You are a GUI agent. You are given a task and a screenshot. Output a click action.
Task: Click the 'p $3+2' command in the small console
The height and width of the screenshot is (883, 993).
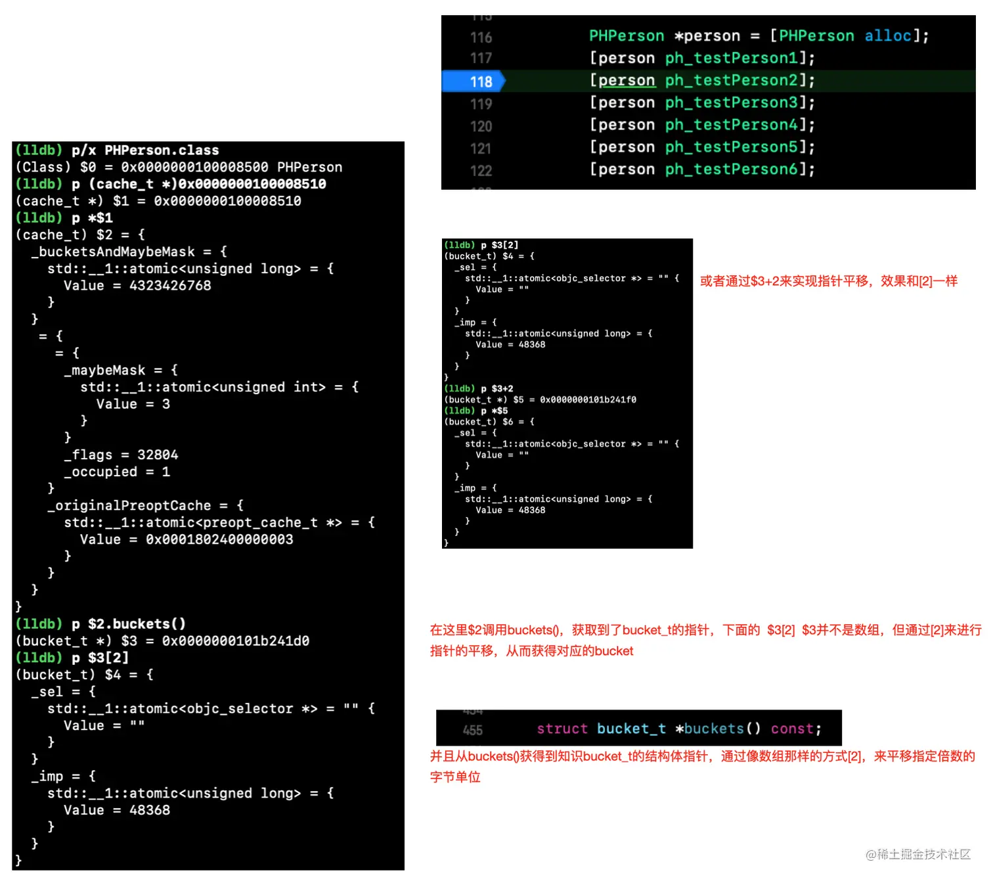(x=497, y=389)
